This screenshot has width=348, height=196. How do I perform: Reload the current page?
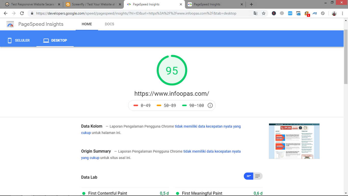point(22,13)
